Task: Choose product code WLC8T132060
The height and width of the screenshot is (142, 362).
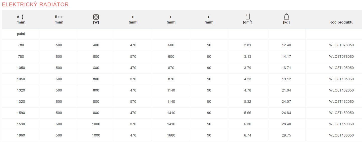Action: [x=341, y=101]
